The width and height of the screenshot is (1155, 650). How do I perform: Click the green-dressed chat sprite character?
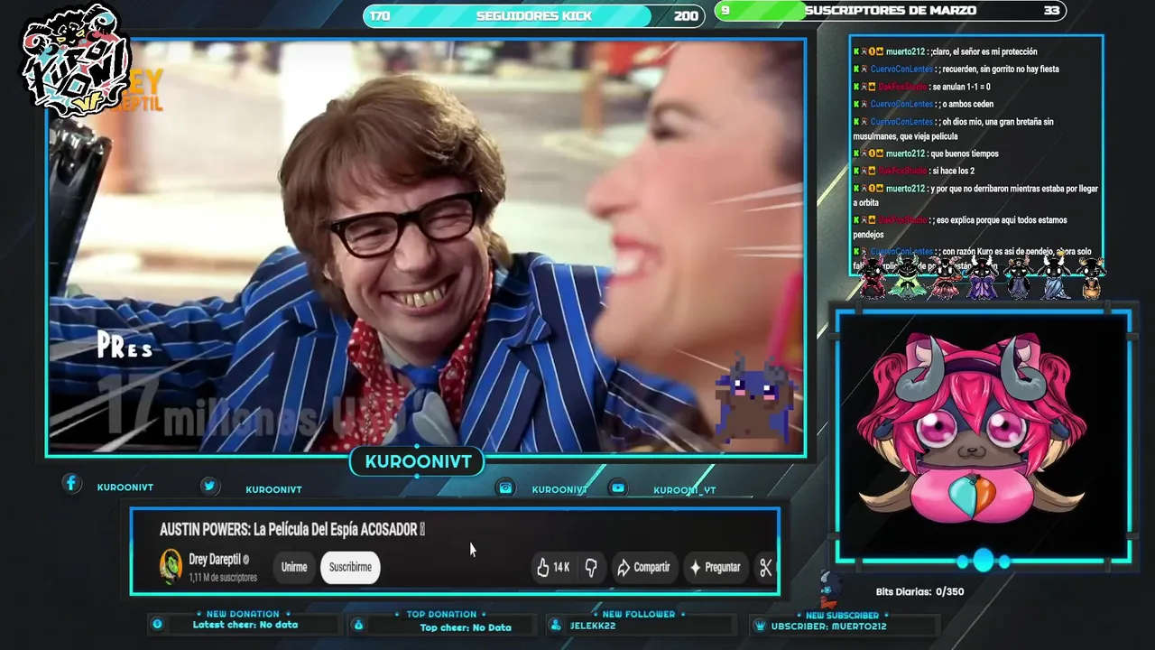click(908, 276)
